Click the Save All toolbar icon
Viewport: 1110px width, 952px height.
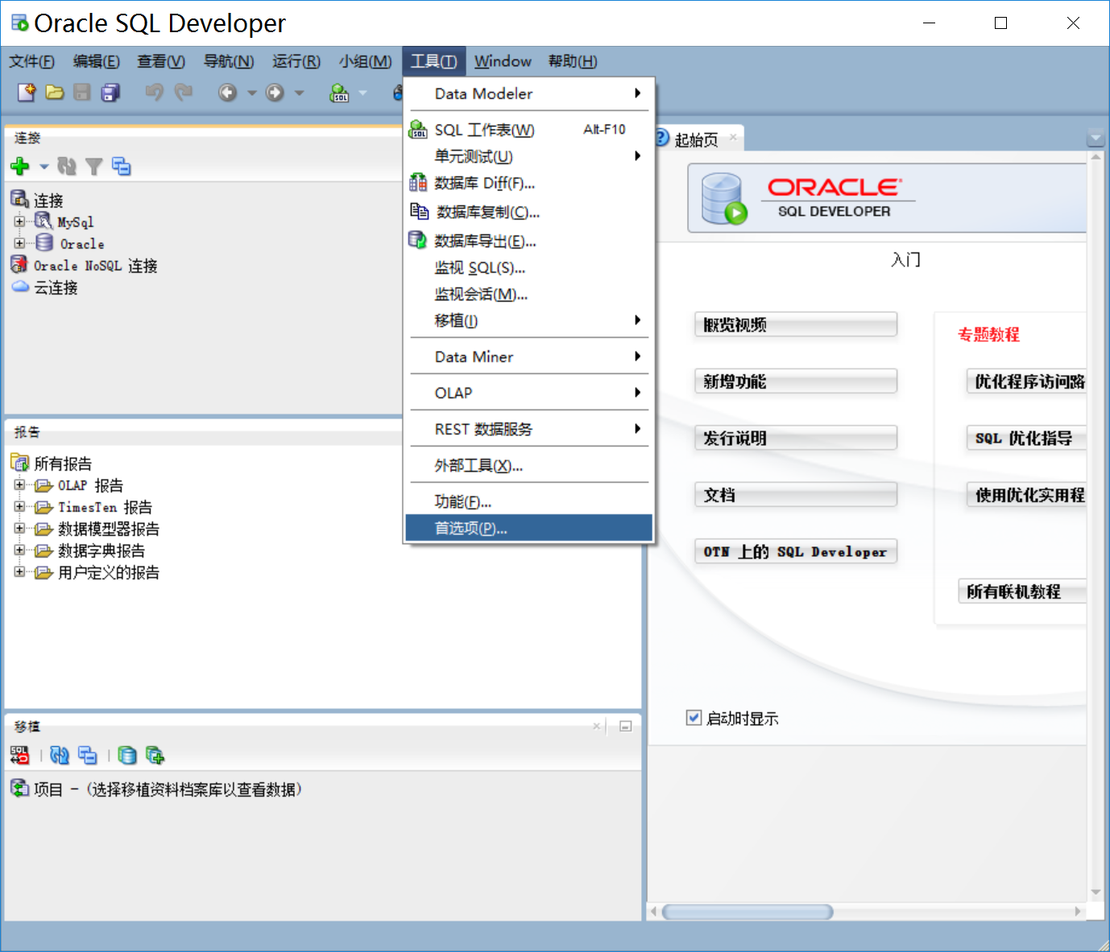click(x=110, y=93)
